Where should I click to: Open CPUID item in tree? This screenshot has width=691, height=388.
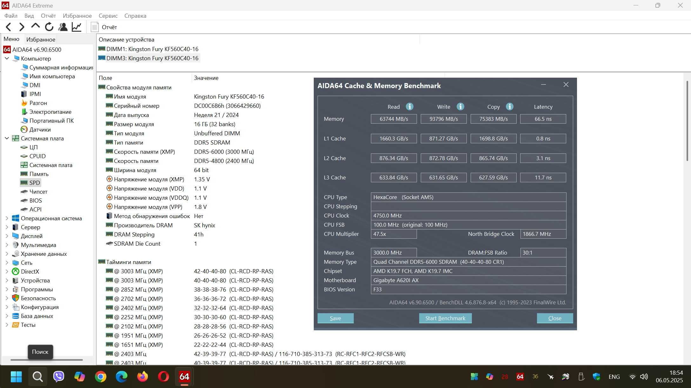(37, 156)
